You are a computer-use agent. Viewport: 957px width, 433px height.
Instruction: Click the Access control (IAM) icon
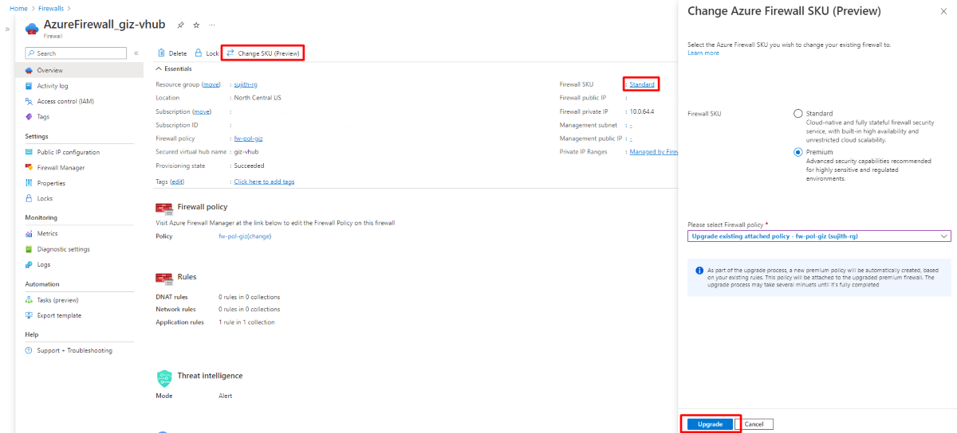30,101
